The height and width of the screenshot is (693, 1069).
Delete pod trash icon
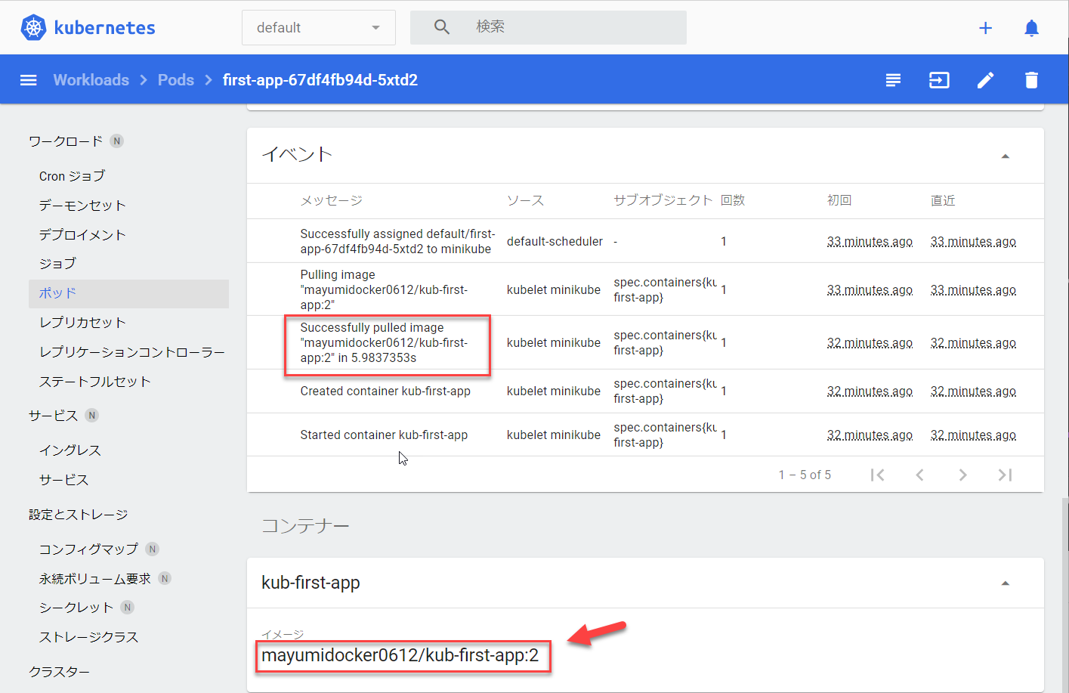pos(1031,80)
